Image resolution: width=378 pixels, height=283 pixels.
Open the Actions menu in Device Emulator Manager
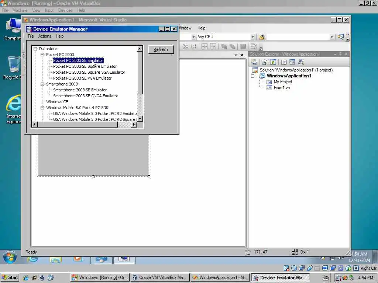pos(45,36)
